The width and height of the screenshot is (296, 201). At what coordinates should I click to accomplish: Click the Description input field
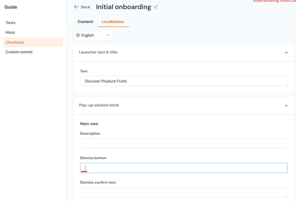(x=184, y=143)
